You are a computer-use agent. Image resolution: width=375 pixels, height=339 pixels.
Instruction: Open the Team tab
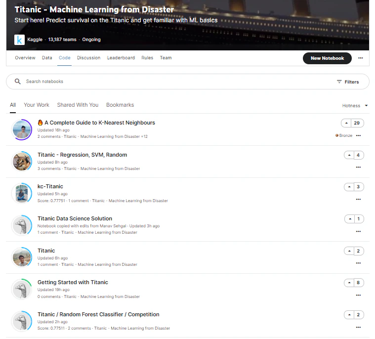166,58
